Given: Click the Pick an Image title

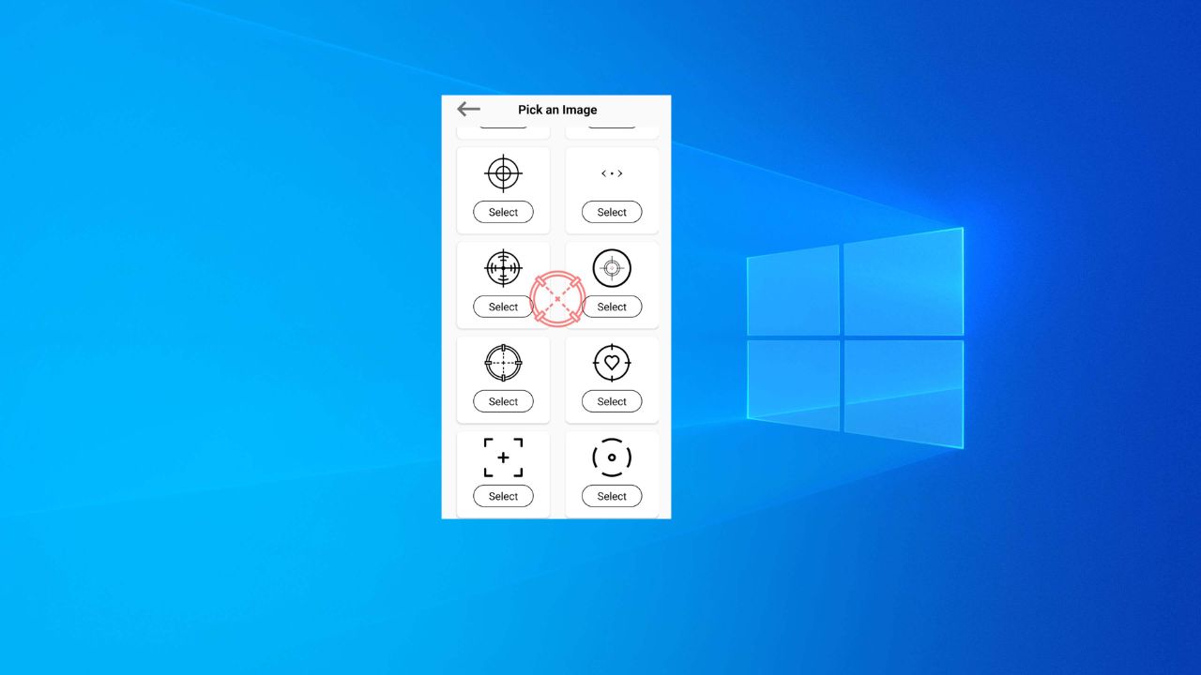Looking at the screenshot, I should pyautogui.click(x=557, y=110).
